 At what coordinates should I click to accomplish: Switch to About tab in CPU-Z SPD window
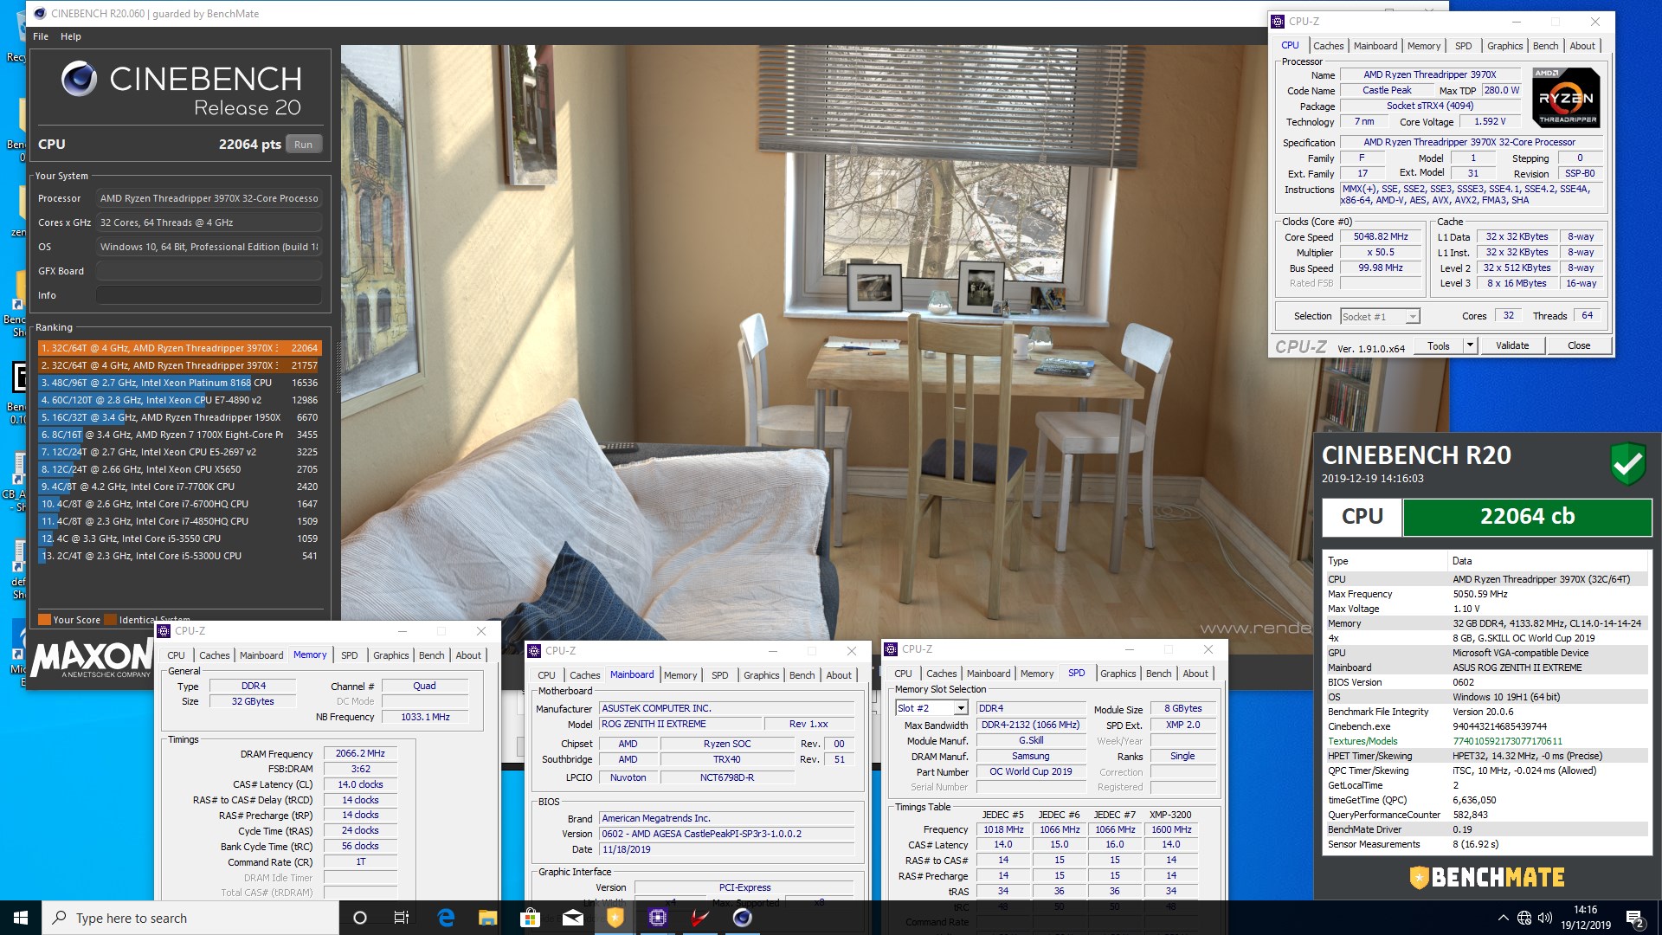point(1195,674)
